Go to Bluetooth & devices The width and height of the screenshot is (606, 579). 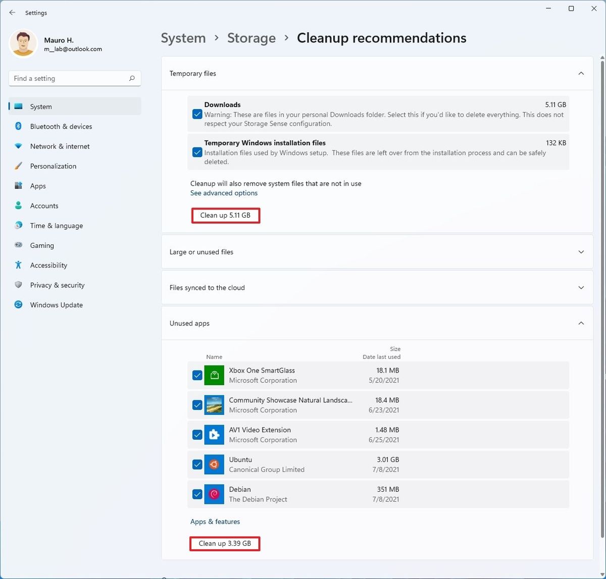(x=61, y=126)
